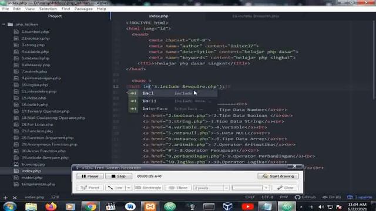Open 17.Ternary Operator.php file
The image size is (376, 211).
[x=46, y=111]
